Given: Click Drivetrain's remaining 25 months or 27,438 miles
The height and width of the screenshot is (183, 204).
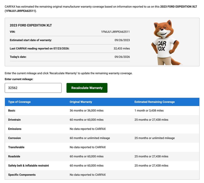Looking at the screenshot, I should [x=151, y=120].
